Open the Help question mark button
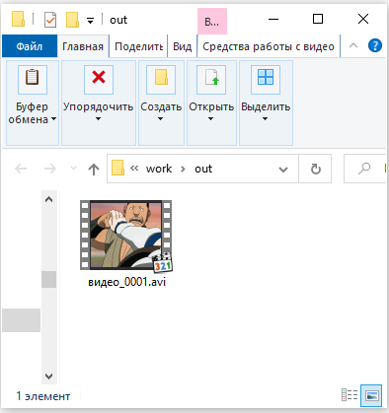The width and height of the screenshot is (389, 413). point(375,45)
